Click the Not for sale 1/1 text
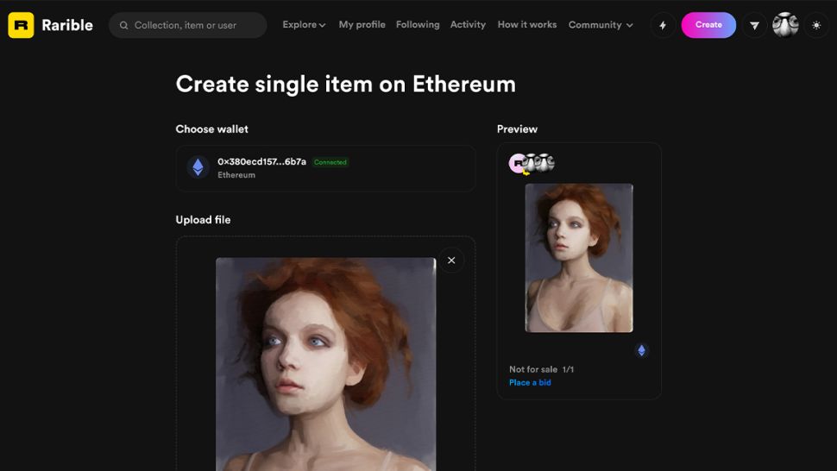 click(x=541, y=369)
